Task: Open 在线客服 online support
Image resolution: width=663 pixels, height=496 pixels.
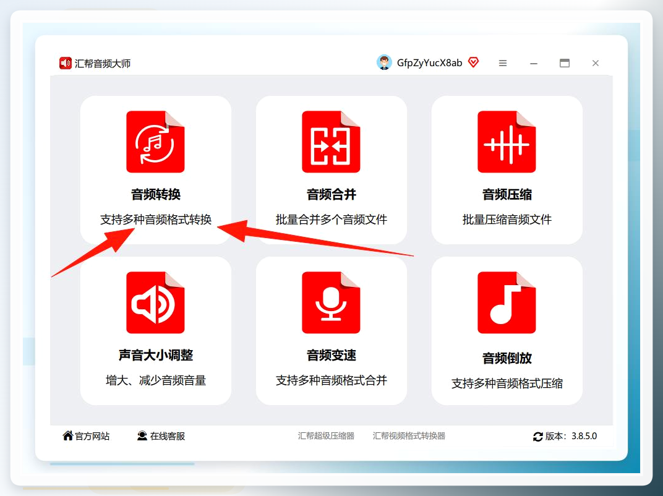Action: (168, 436)
